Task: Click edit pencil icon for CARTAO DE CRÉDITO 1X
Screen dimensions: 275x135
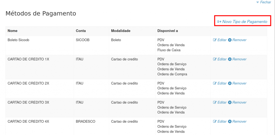Action: [x=215, y=59]
